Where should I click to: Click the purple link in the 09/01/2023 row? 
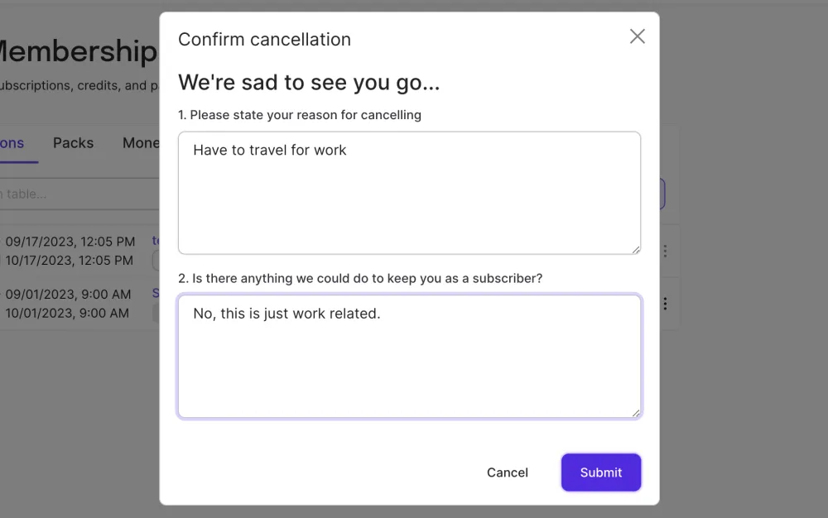(x=155, y=293)
